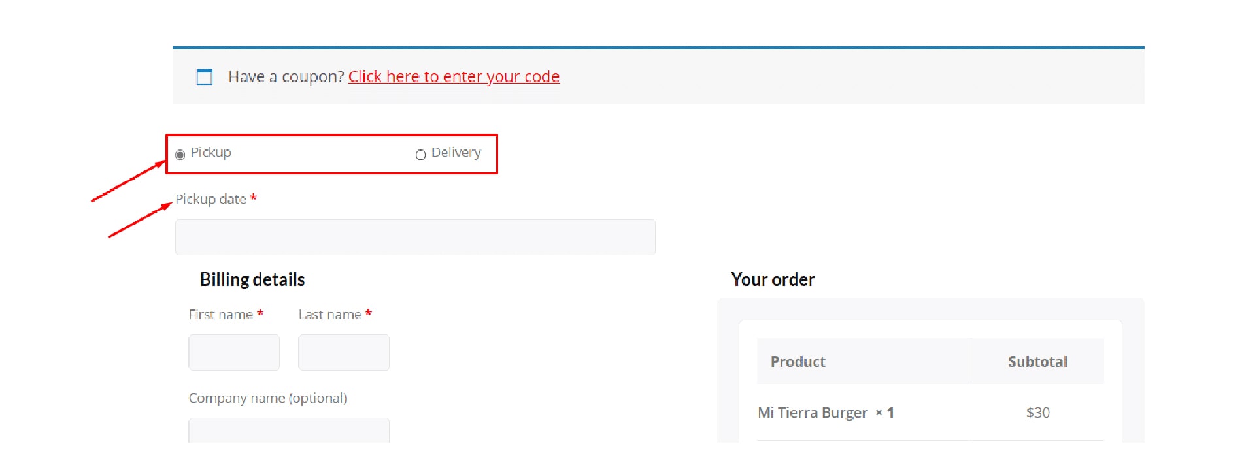Viewport: 1244px width, 453px height.
Task: Focus the Pickup date input field
Action: (x=415, y=237)
